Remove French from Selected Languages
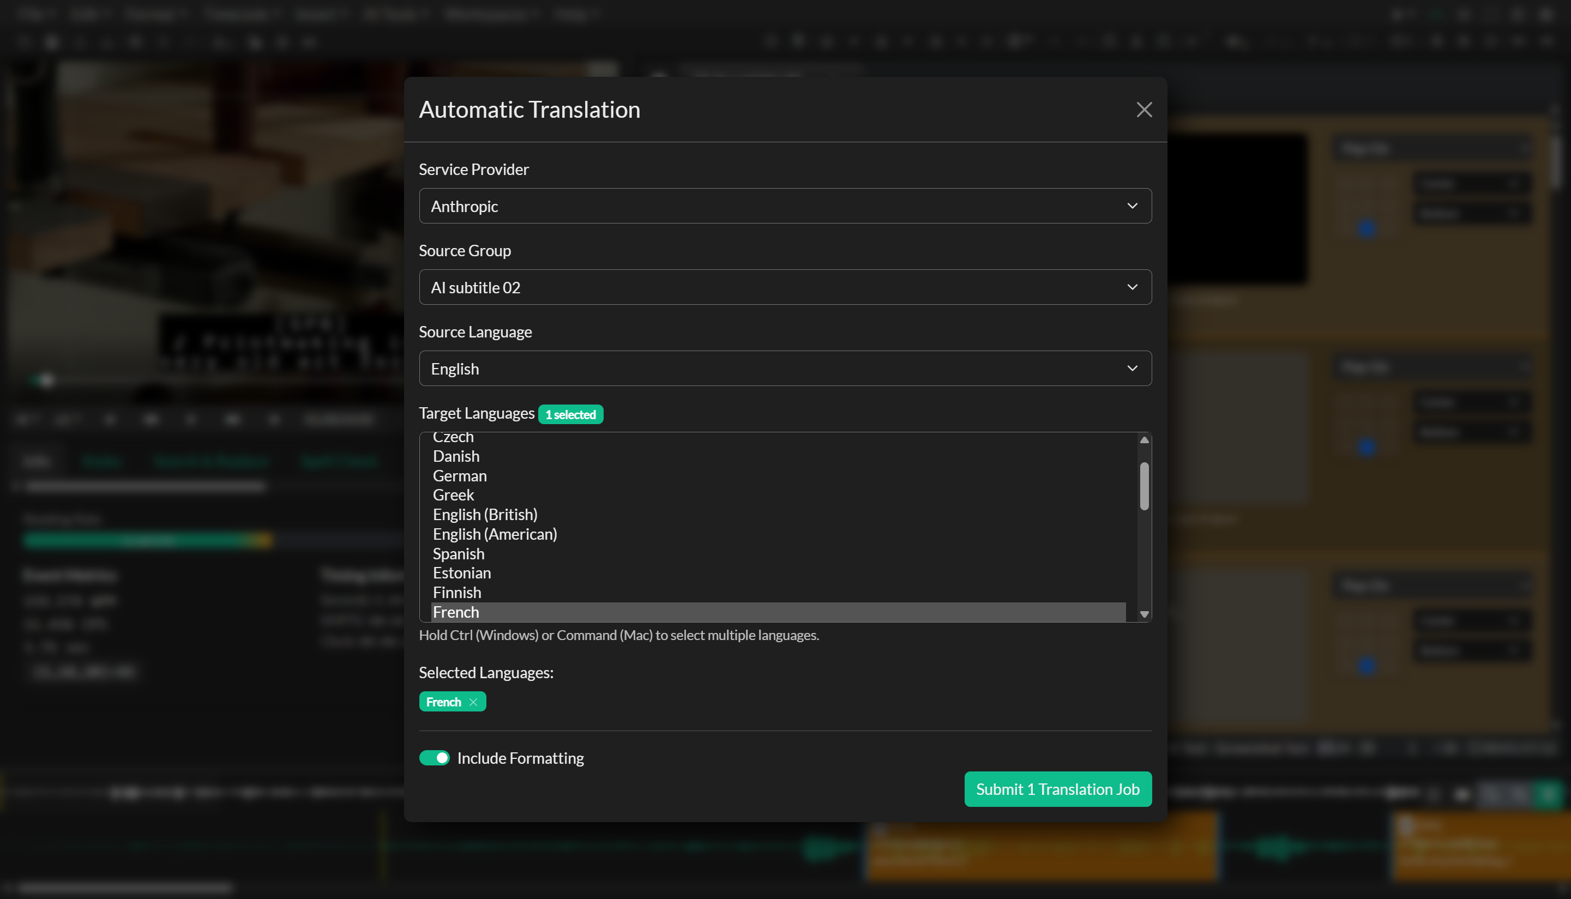 (x=473, y=702)
